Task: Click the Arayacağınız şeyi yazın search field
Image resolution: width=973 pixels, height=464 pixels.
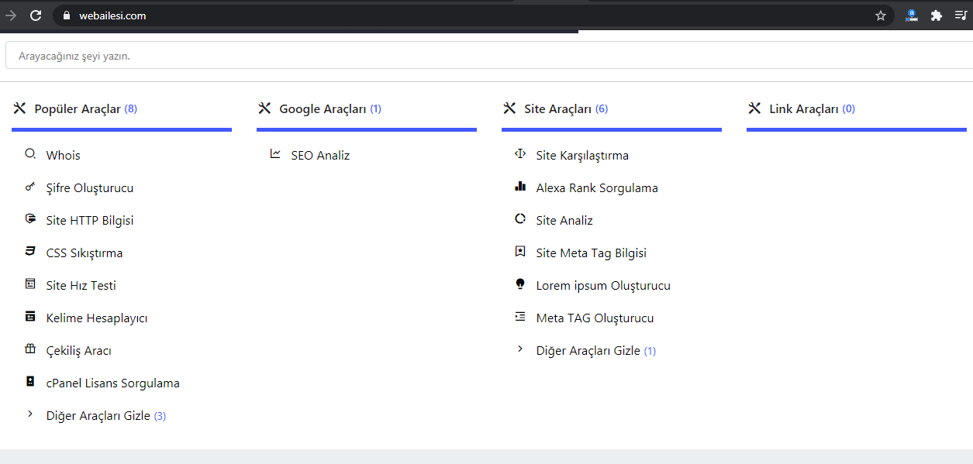Action: tap(489, 56)
